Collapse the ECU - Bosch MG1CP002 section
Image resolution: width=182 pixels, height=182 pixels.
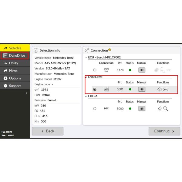point(86,58)
